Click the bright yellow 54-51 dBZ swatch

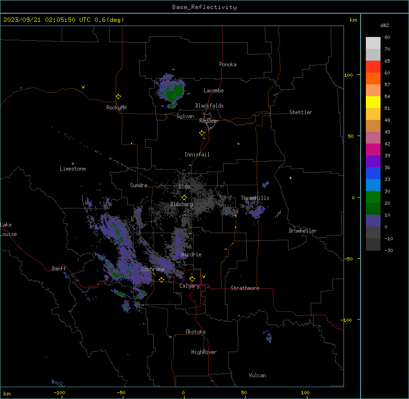click(373, 102)
